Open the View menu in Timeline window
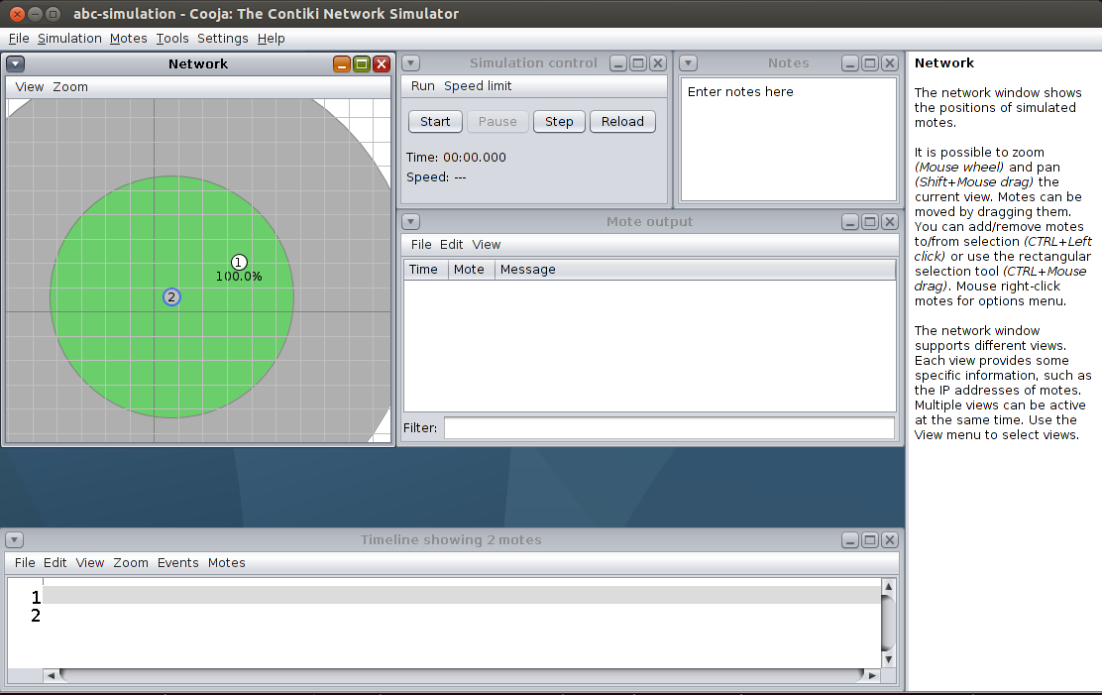1102x695 pixels. 90,563
